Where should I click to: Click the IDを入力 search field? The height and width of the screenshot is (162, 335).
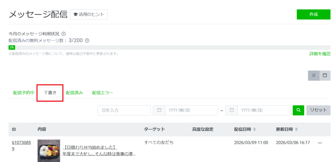[x=124, y=110]
